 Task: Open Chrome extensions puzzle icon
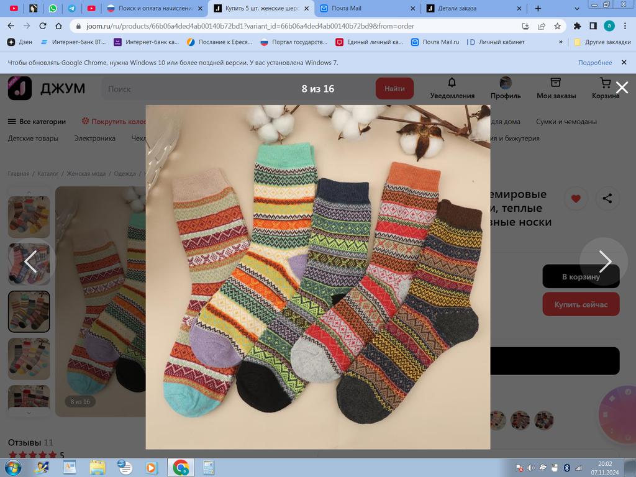577,26
